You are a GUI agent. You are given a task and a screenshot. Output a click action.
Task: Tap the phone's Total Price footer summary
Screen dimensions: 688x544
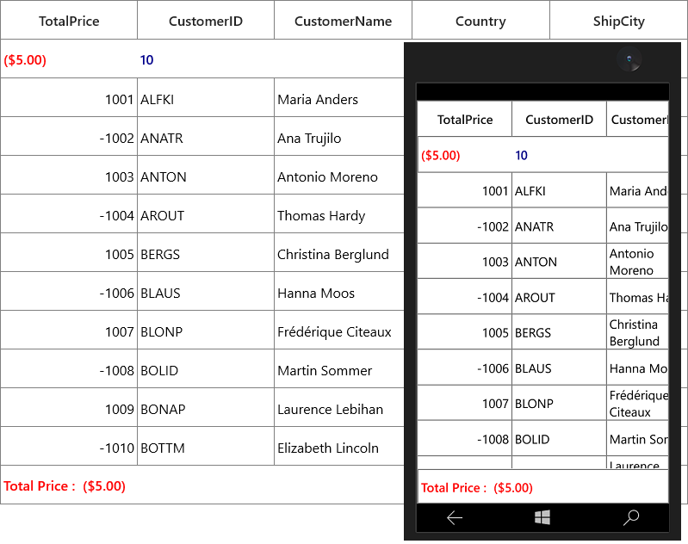477,487
